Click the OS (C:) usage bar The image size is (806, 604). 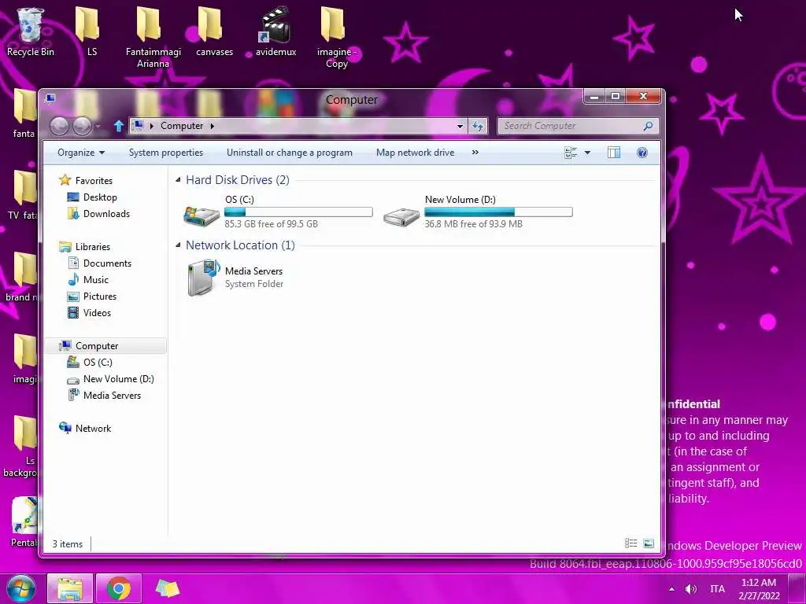tap(298, 212)
